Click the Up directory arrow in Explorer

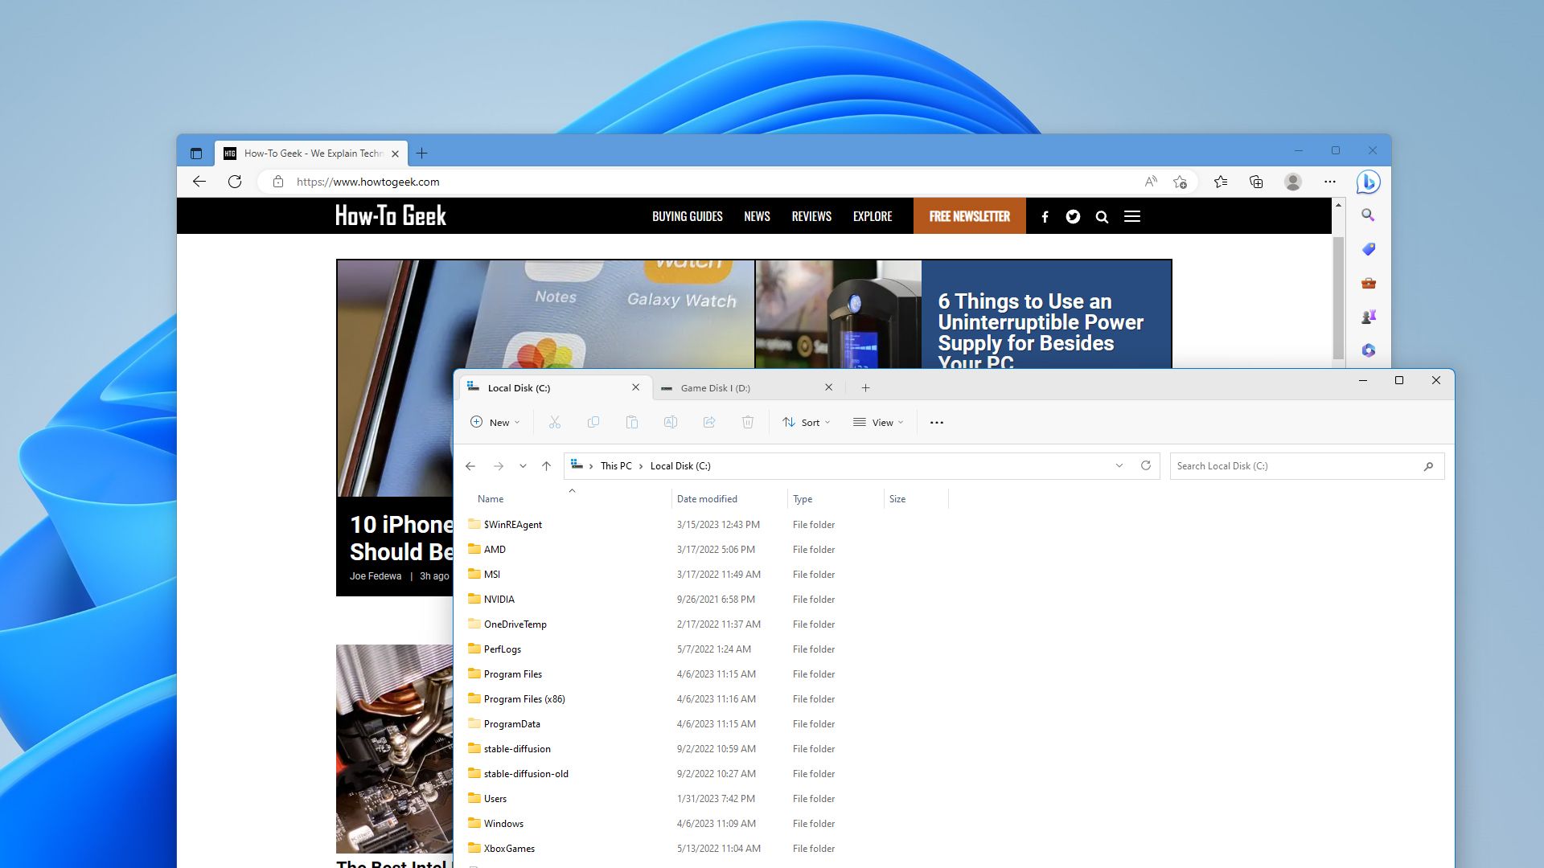(546, 466)
